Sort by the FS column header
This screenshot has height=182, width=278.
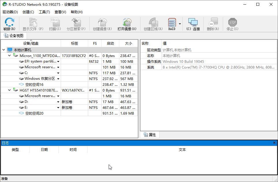coord(95,43)
